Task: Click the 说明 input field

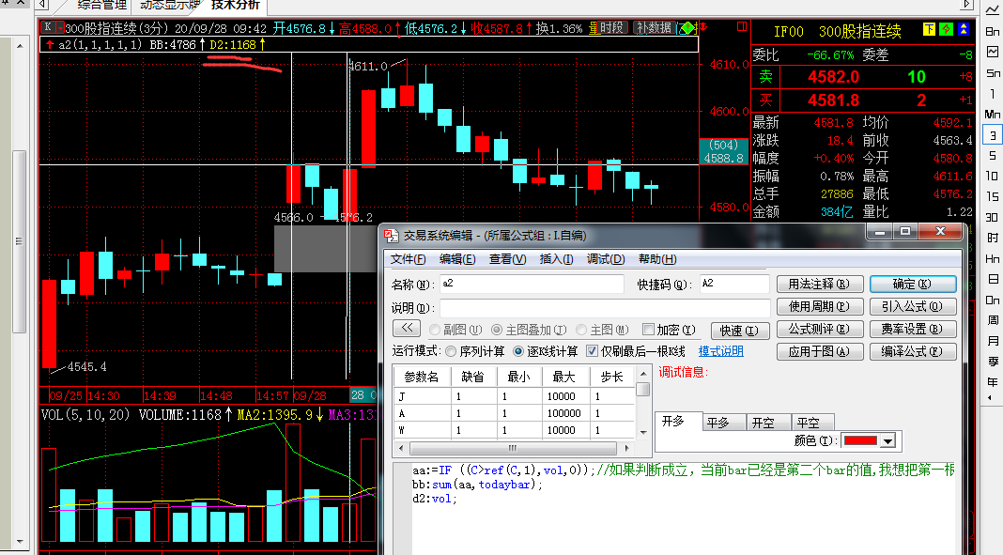Action: tap(605, 308)
